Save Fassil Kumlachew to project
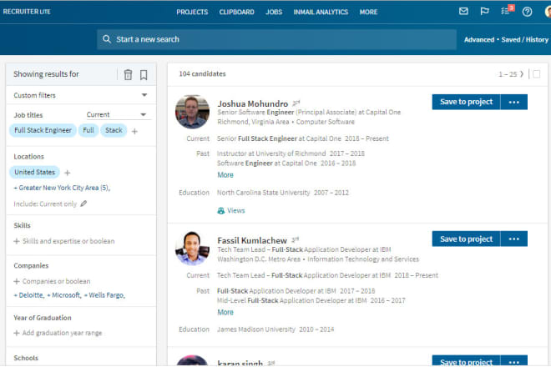Viewport: 551px width, 367px height. 466,239
